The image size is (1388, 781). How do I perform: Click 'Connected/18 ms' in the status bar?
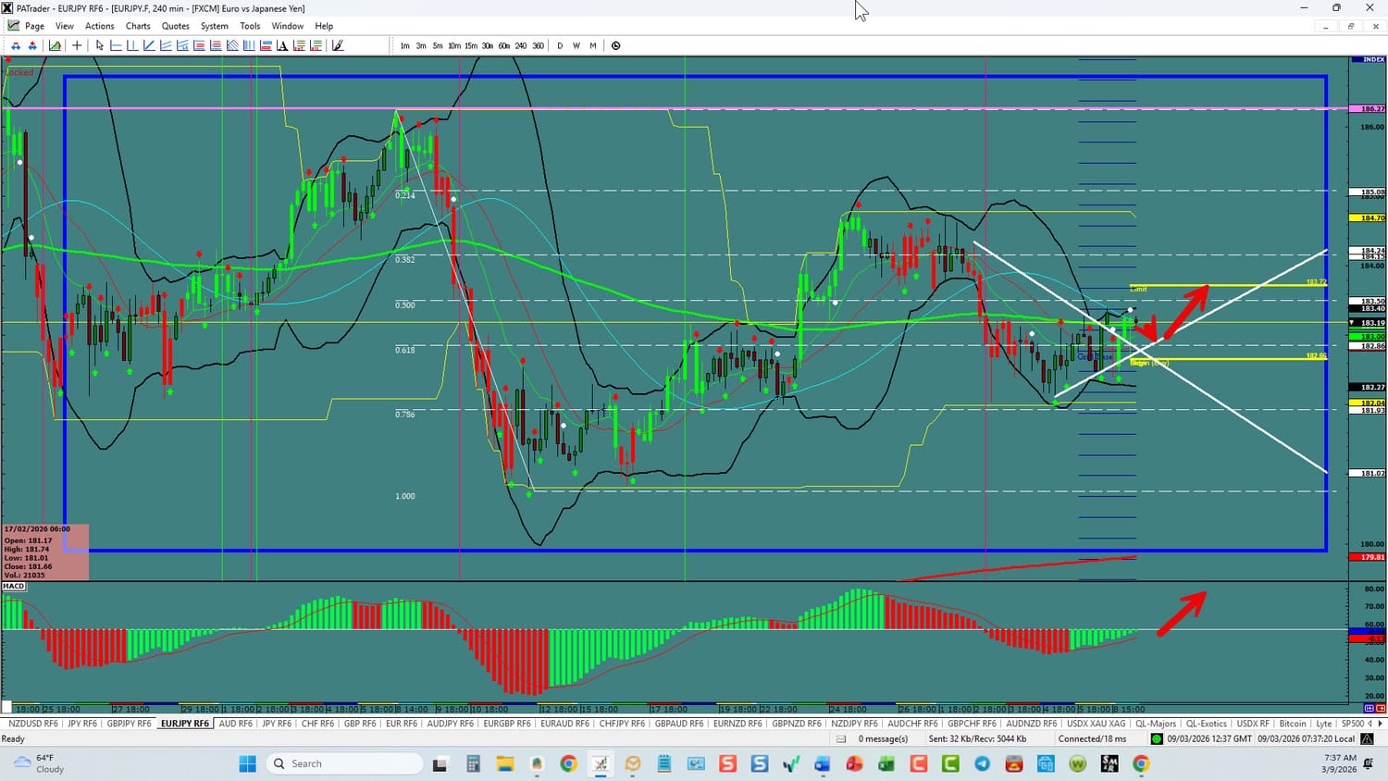[1092, 738]
